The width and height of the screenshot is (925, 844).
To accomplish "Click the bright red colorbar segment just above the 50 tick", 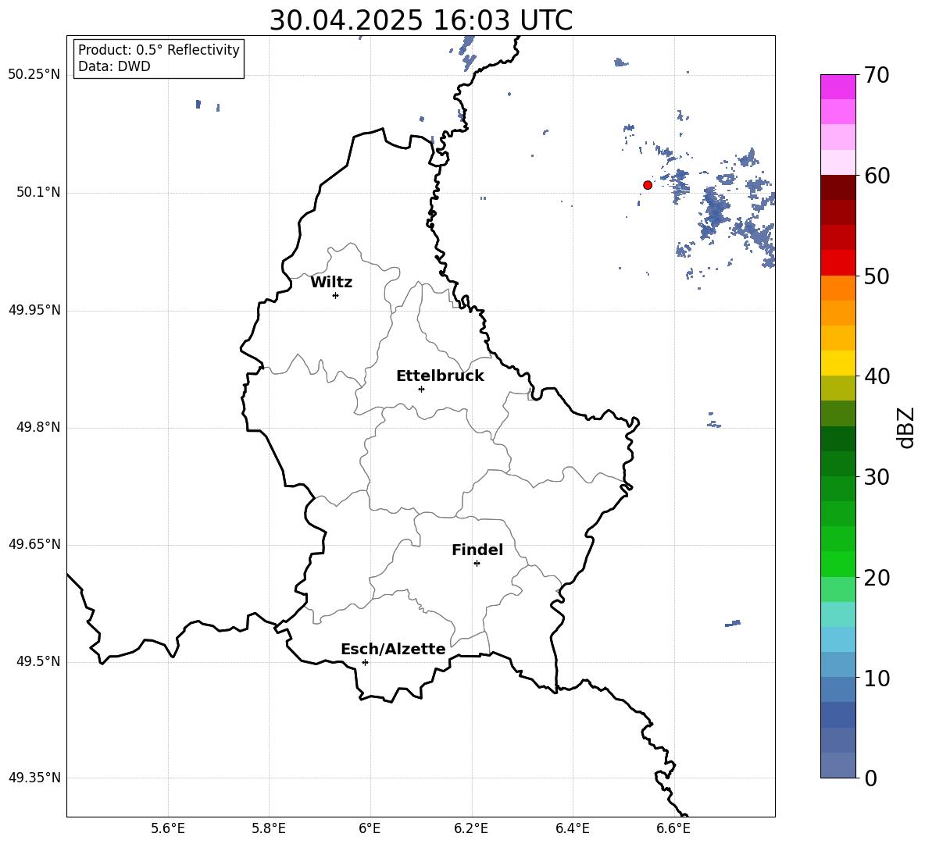I will click(838, 263).
